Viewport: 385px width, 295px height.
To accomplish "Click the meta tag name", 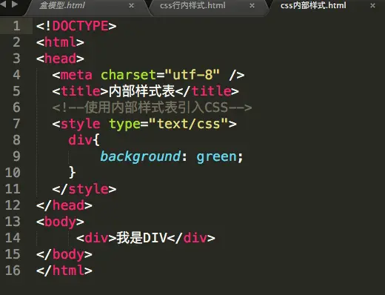I will 76,75.
